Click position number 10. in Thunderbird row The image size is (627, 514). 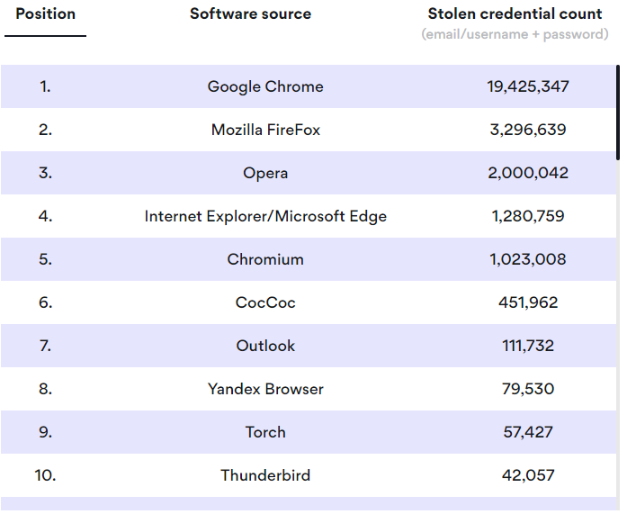coord(45,475)
